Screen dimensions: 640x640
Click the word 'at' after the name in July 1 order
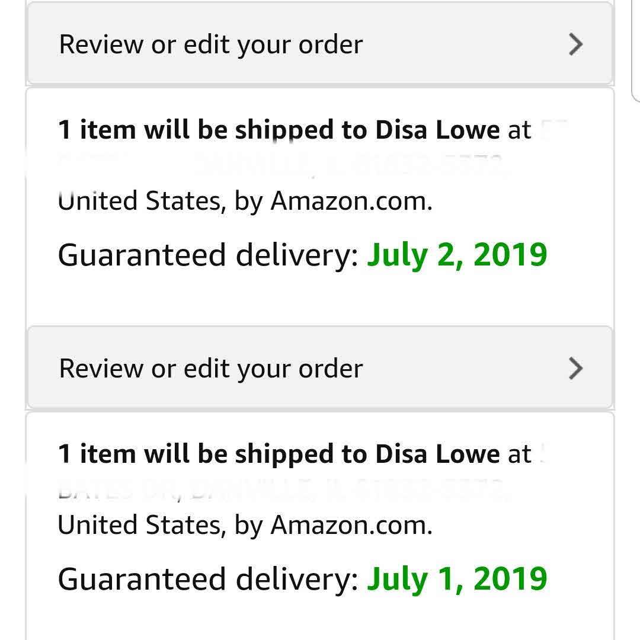[x=519, y=455]
